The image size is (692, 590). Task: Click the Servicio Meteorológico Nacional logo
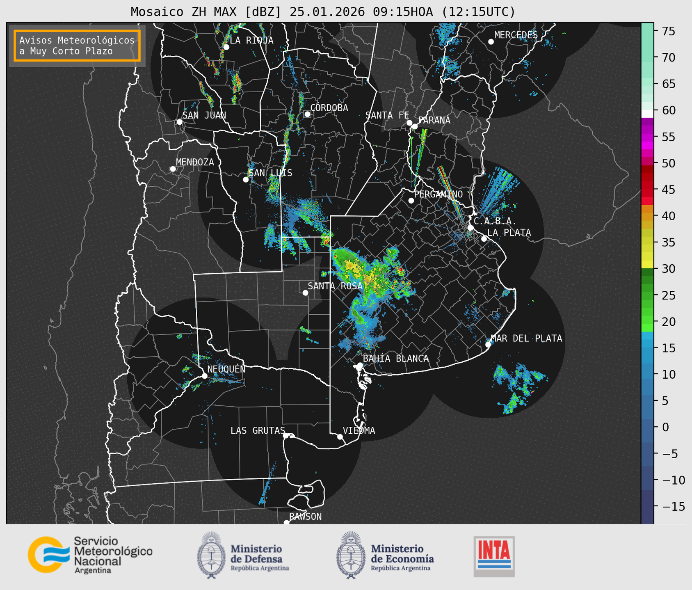click(x=90, y=555)
